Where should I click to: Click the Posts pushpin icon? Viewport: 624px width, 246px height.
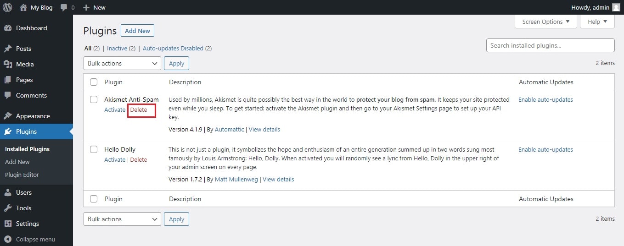click(x=8, y=49)
